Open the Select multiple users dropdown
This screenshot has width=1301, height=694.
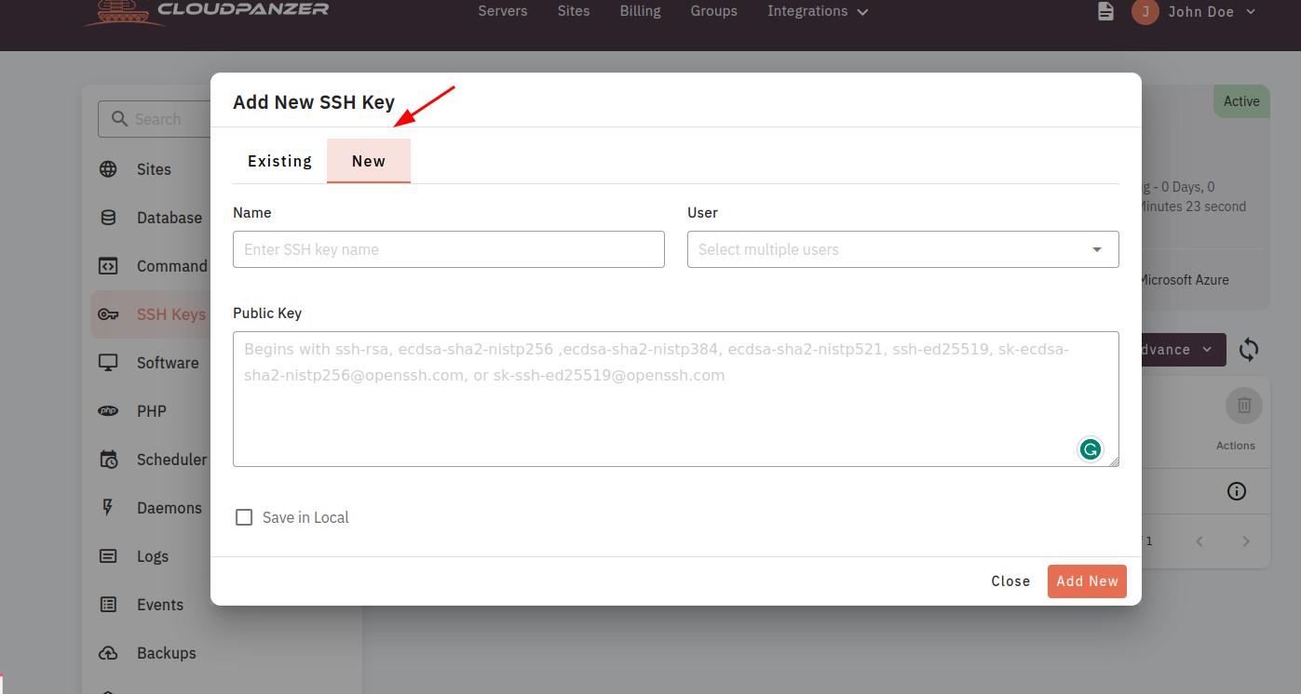pos(902,249)
